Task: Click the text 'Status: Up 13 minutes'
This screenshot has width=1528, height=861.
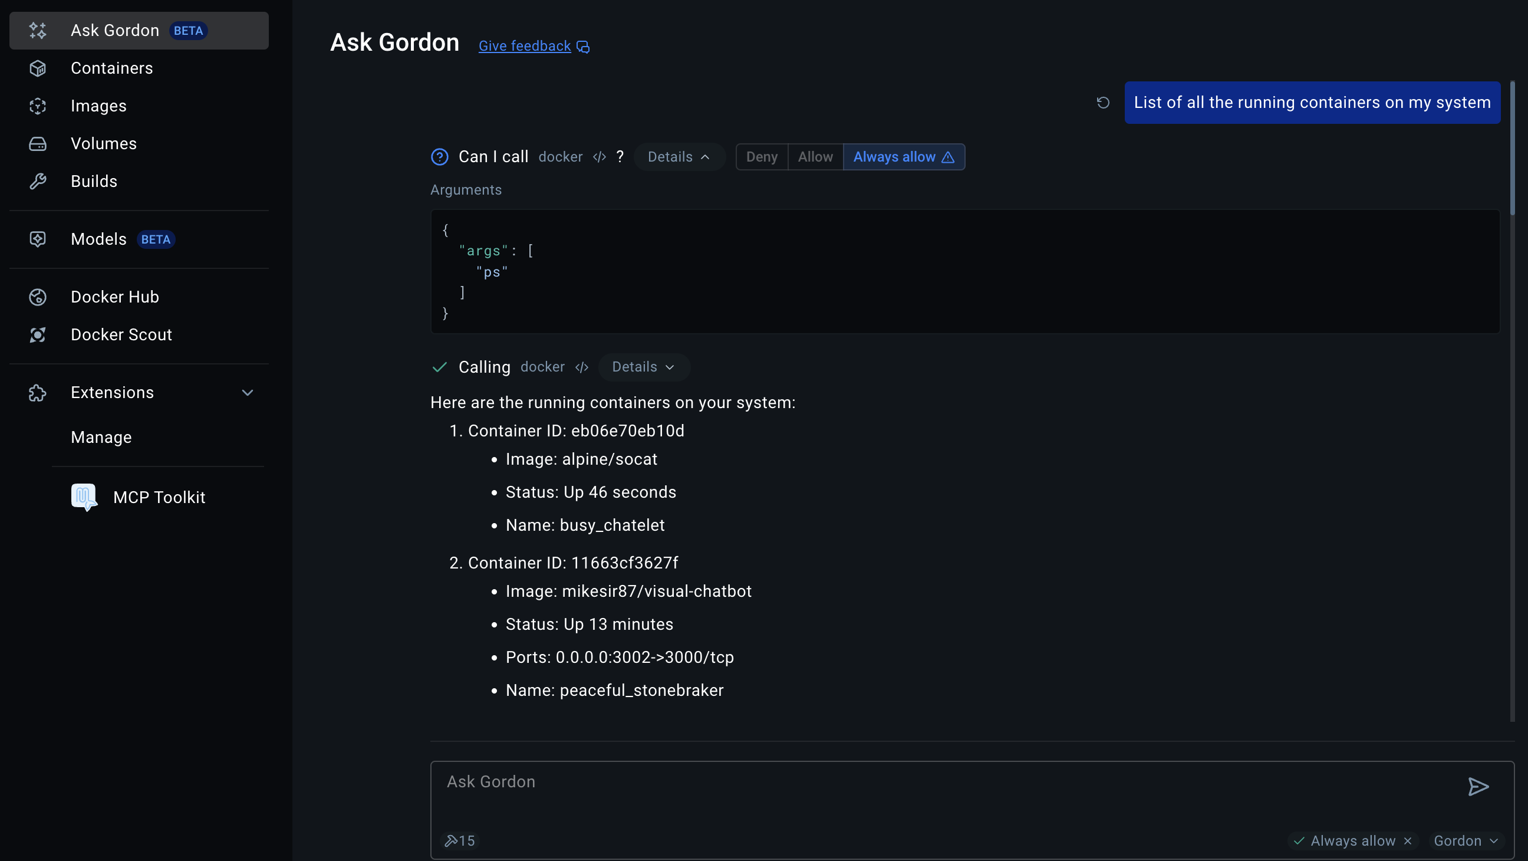Action: pos(590,625)
